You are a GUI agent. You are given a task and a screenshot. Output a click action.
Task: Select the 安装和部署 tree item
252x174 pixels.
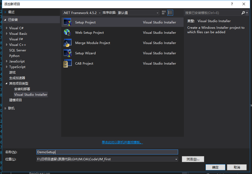click(22, 89)
